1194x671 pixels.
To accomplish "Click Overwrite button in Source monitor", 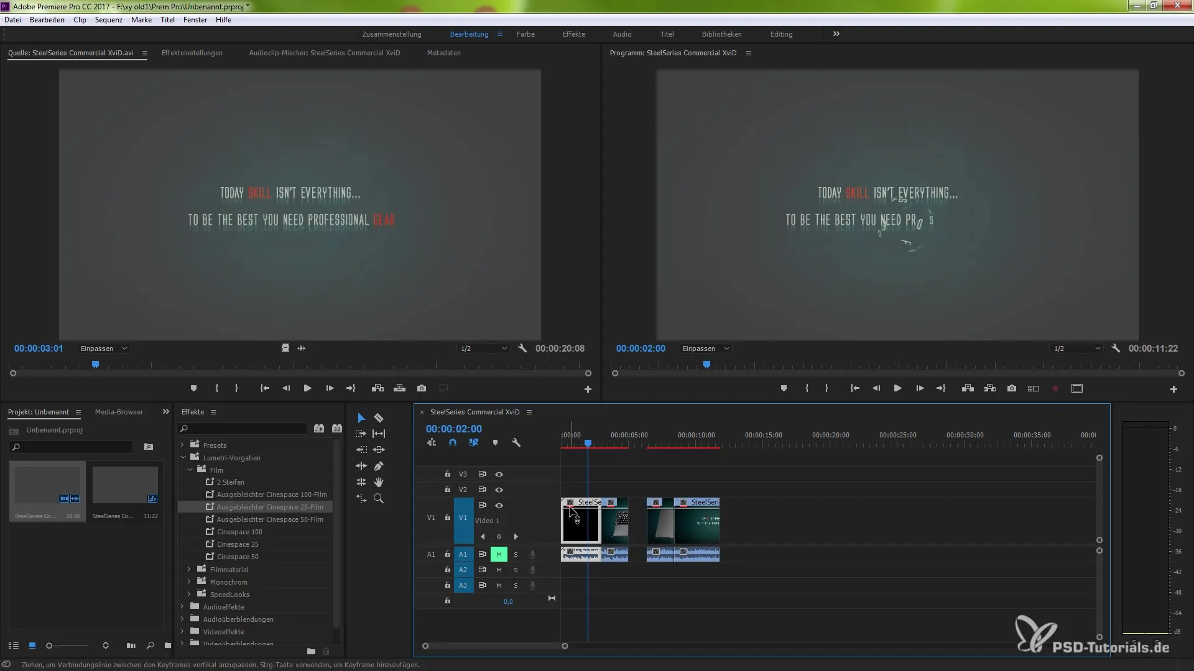I will (x=400, y=388).
